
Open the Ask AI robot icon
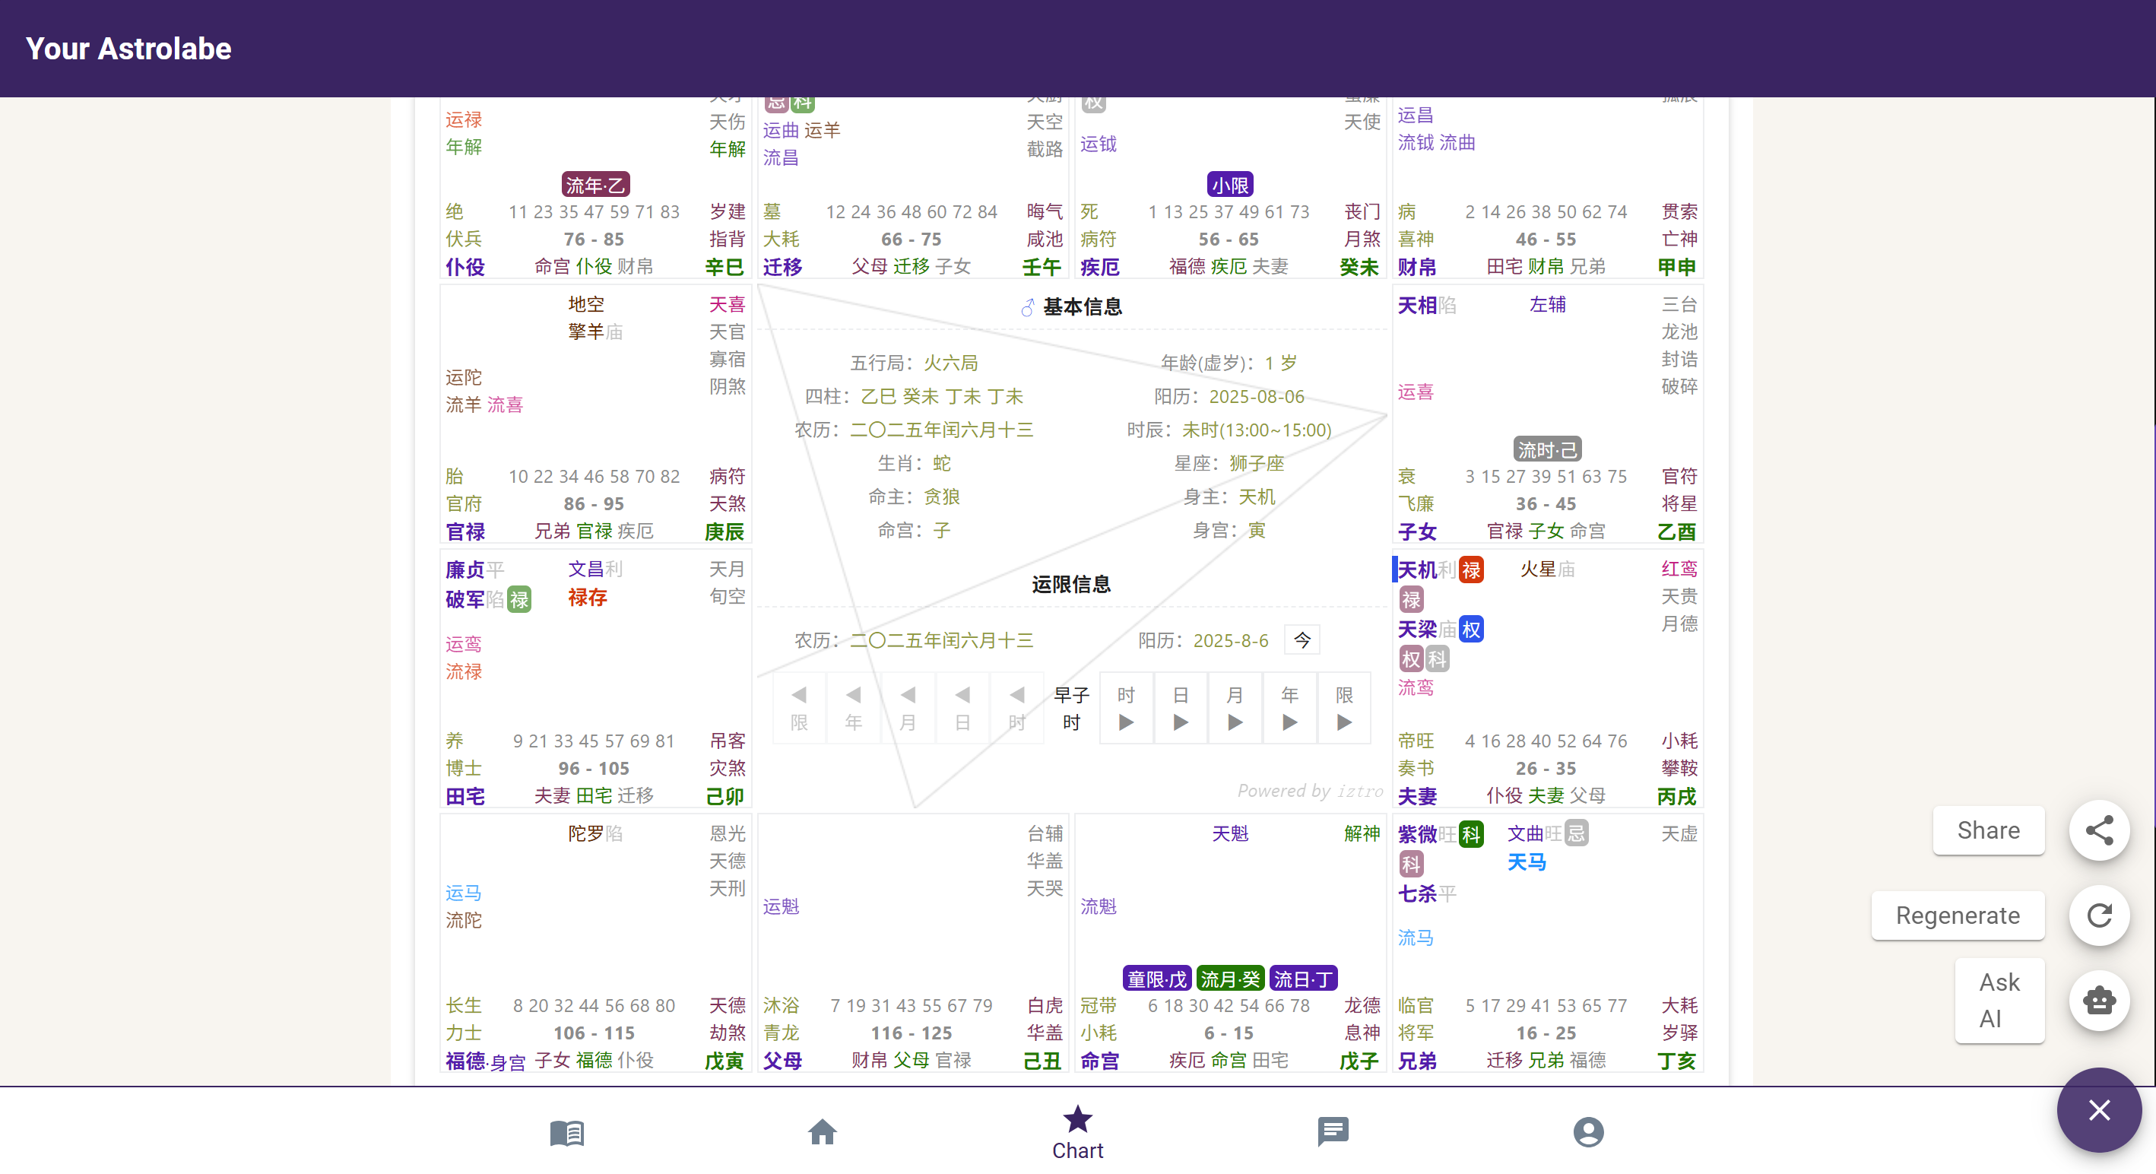2098,1000
